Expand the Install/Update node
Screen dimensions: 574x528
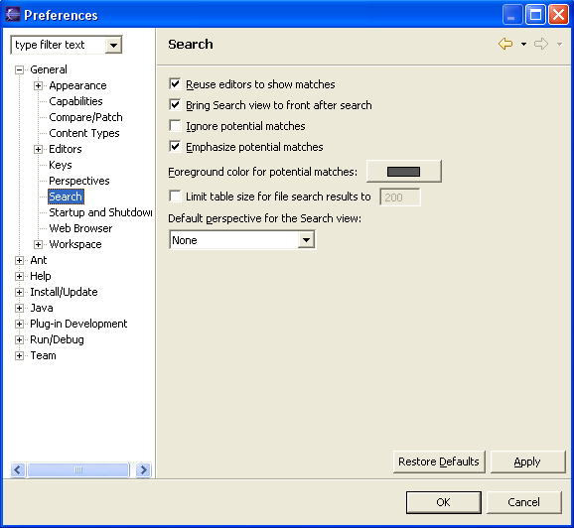click(x=20, y=292)
